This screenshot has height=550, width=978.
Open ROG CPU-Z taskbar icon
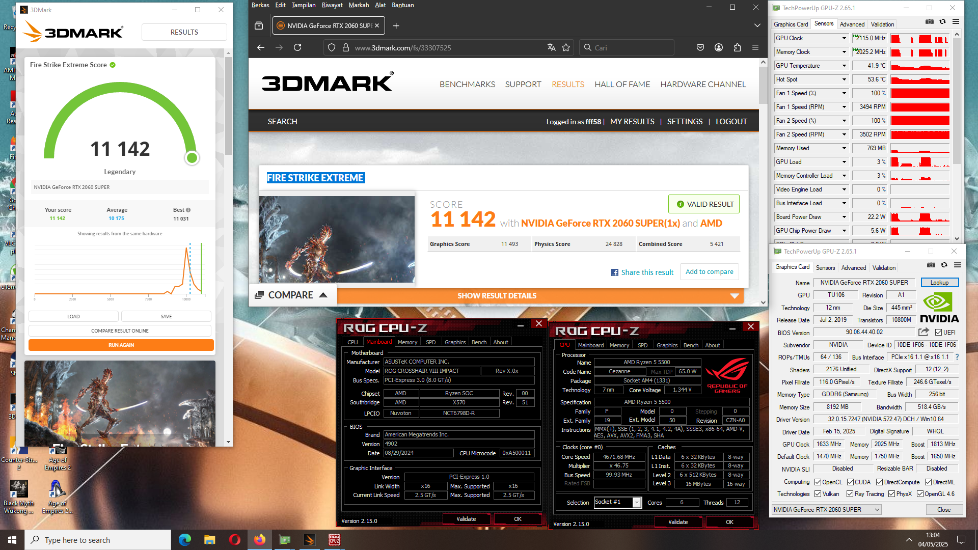(x=335, y=540)
